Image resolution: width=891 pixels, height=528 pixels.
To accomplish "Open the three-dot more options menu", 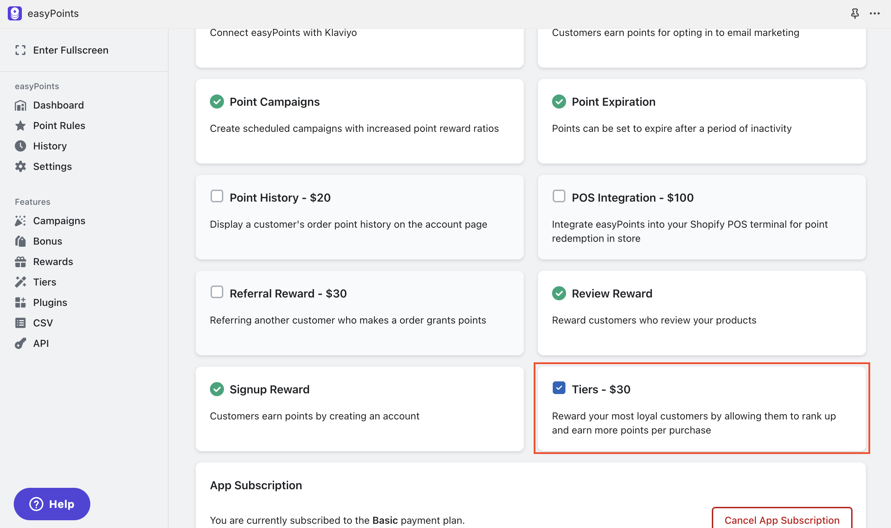I will point(875,13).
